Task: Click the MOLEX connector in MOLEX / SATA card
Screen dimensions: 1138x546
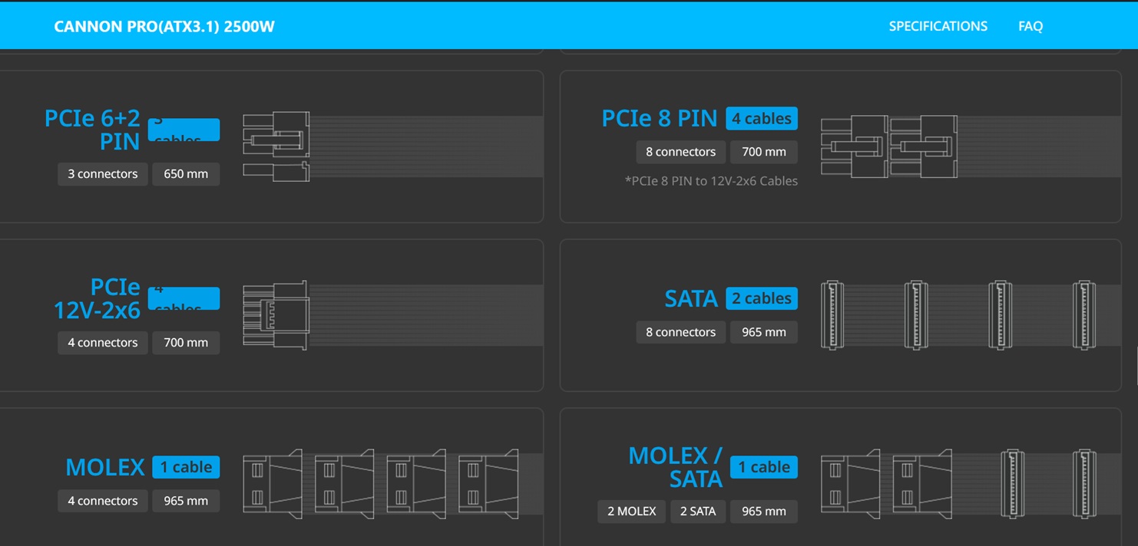Action: (x=850, y=484)
